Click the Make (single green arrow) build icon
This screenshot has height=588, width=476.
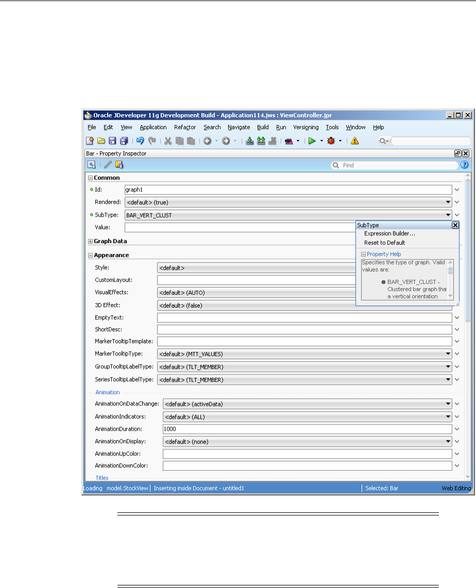[x=250, y=140]
